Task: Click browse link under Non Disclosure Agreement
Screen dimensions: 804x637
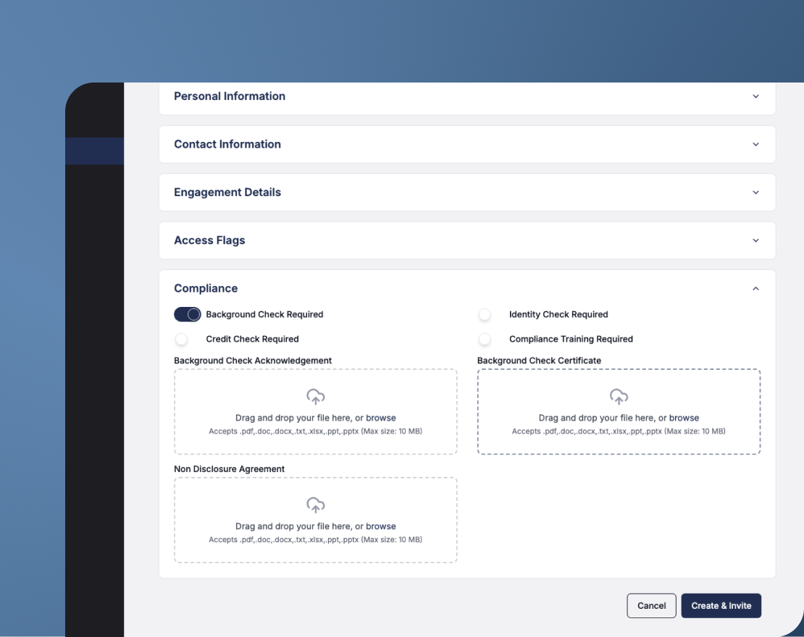Action: (380, 526)
